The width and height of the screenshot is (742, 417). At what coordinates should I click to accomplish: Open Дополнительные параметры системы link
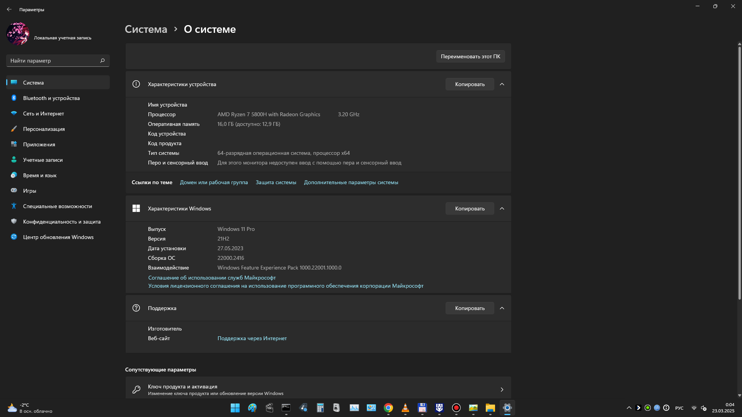click(351, 182)
